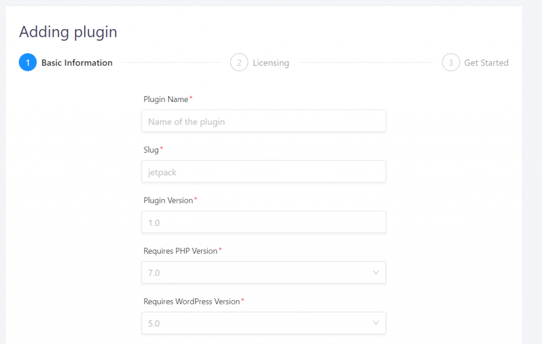542x344 pixels.
Task: Open the Basic Information step
Action: 77,63
